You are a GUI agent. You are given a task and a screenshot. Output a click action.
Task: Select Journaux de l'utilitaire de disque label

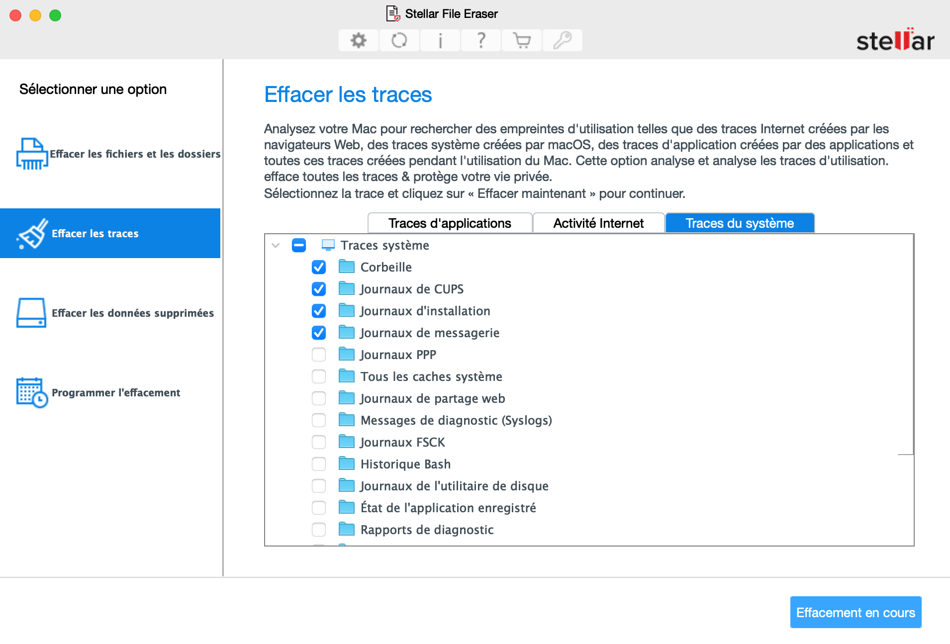click(x=454, y=486)
